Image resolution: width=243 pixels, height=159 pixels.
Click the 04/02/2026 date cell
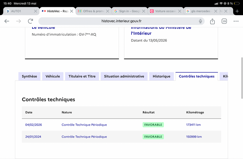[33, 125]
